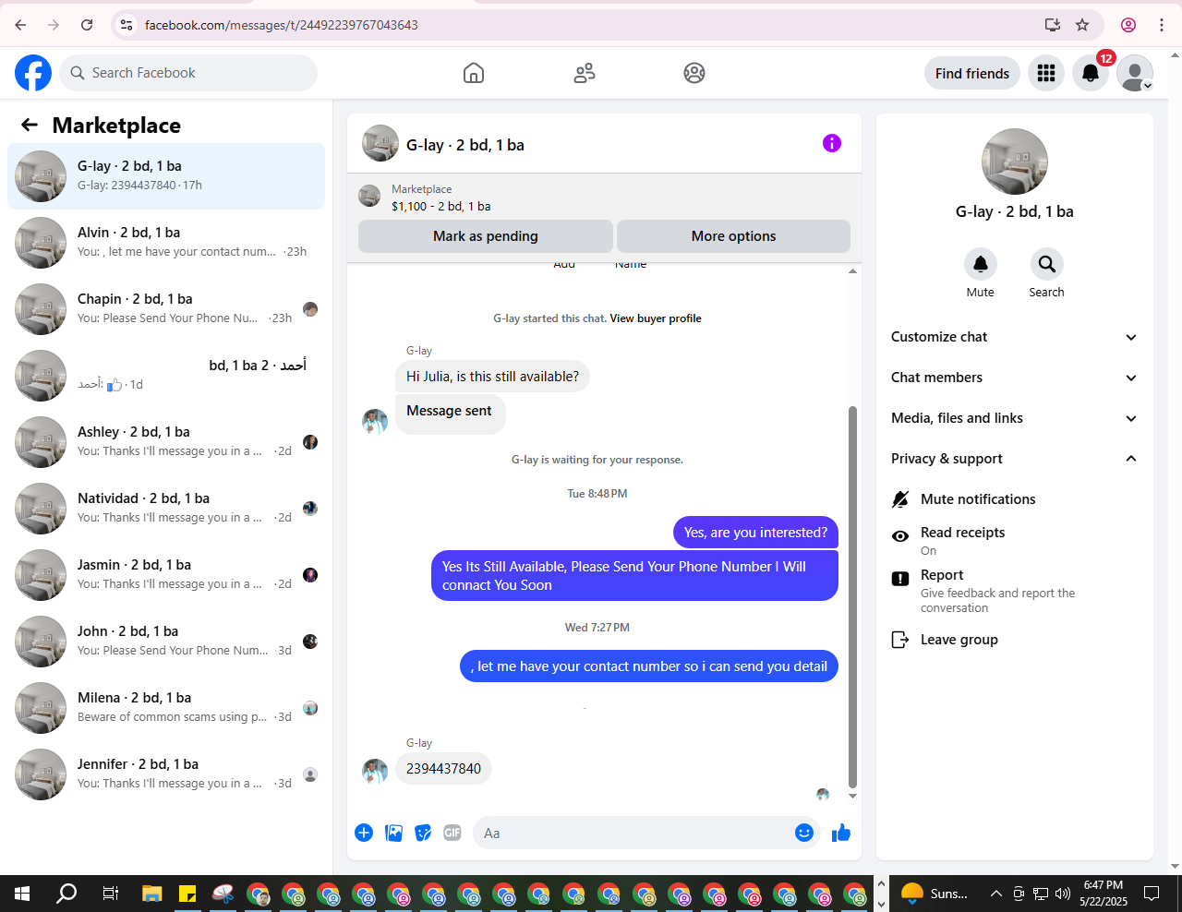Open the Chrome three-dot menu
This screenshot has height=912, width=1182.
(1162, 25)
